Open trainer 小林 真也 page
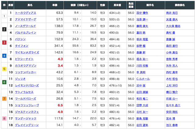Viewport: 195px width, 129px height. point(172,52)
